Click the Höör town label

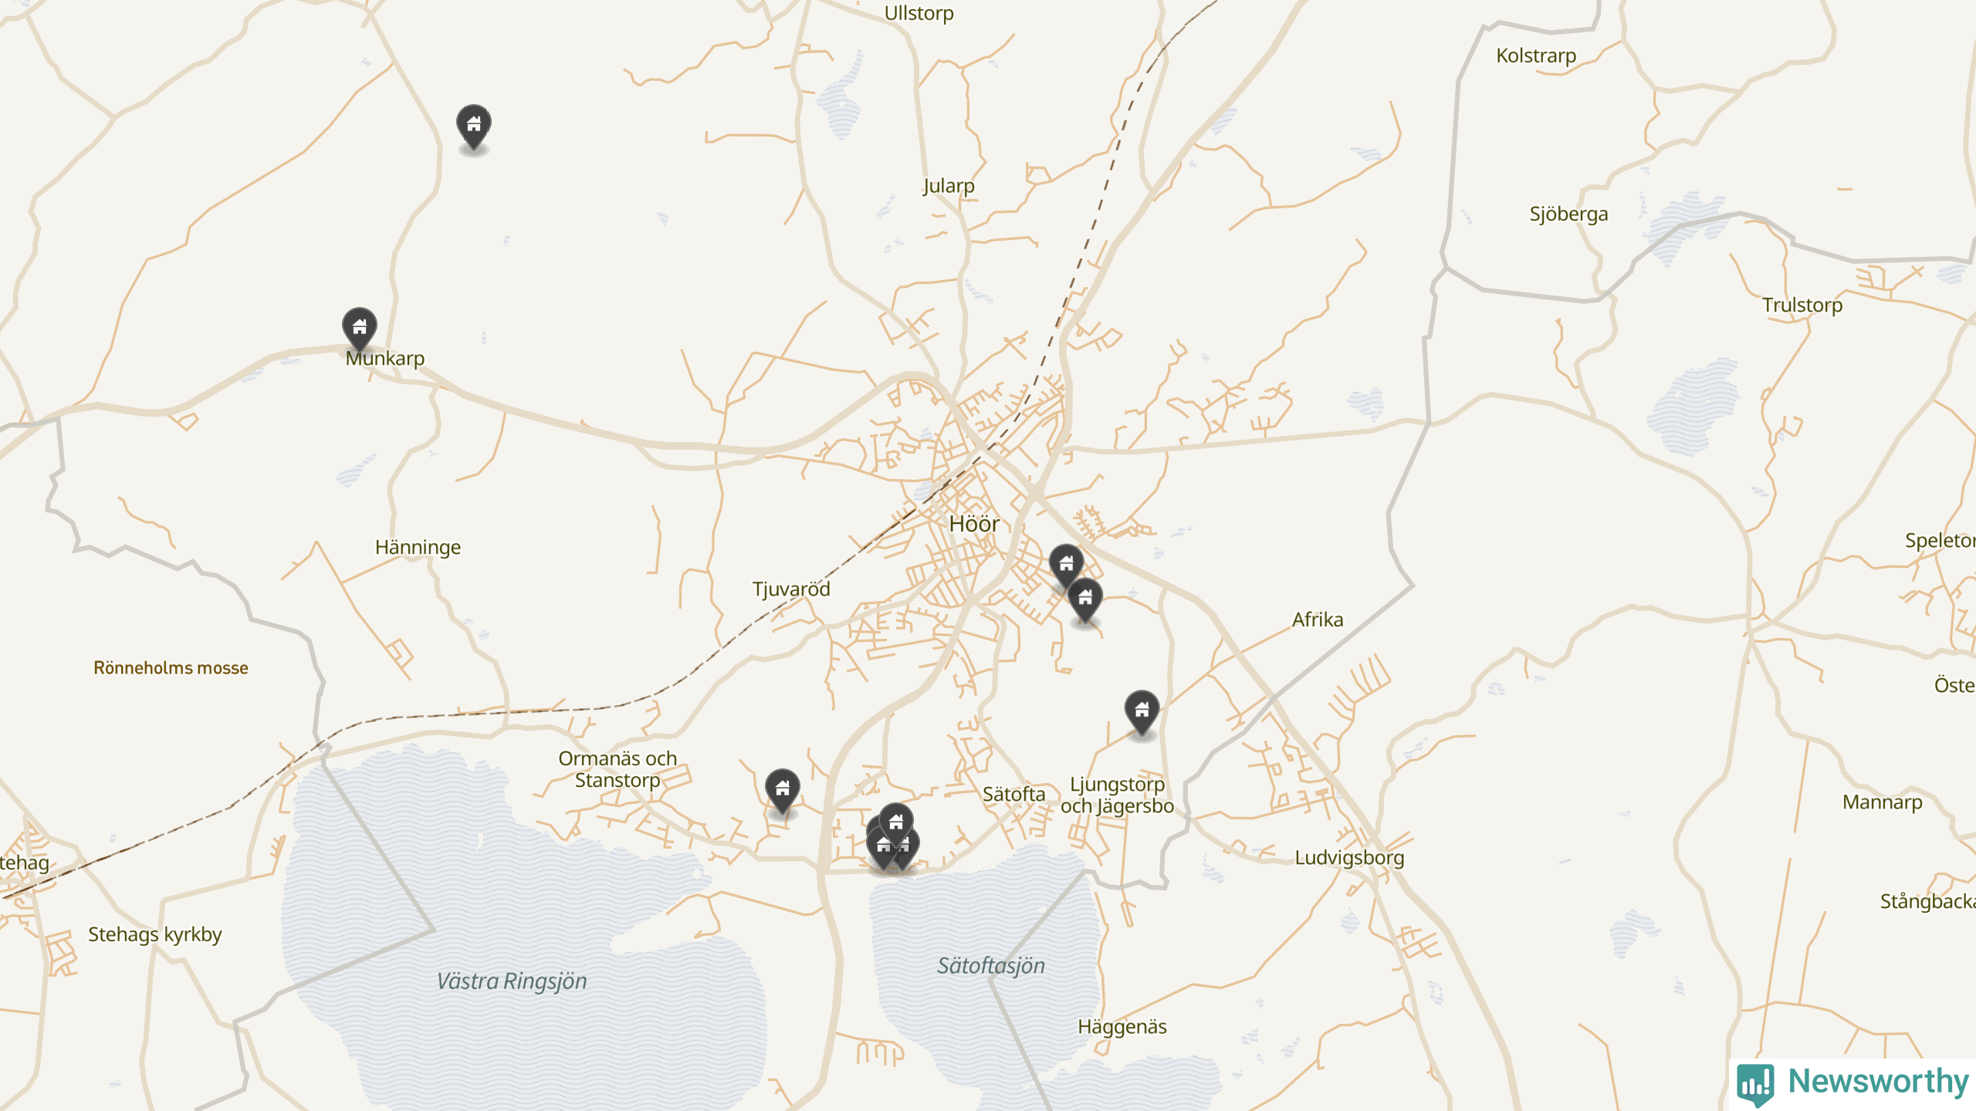coord(974,524)
